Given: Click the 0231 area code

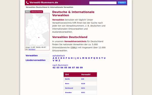Looking at the screenshot, I should click(83, 88).
